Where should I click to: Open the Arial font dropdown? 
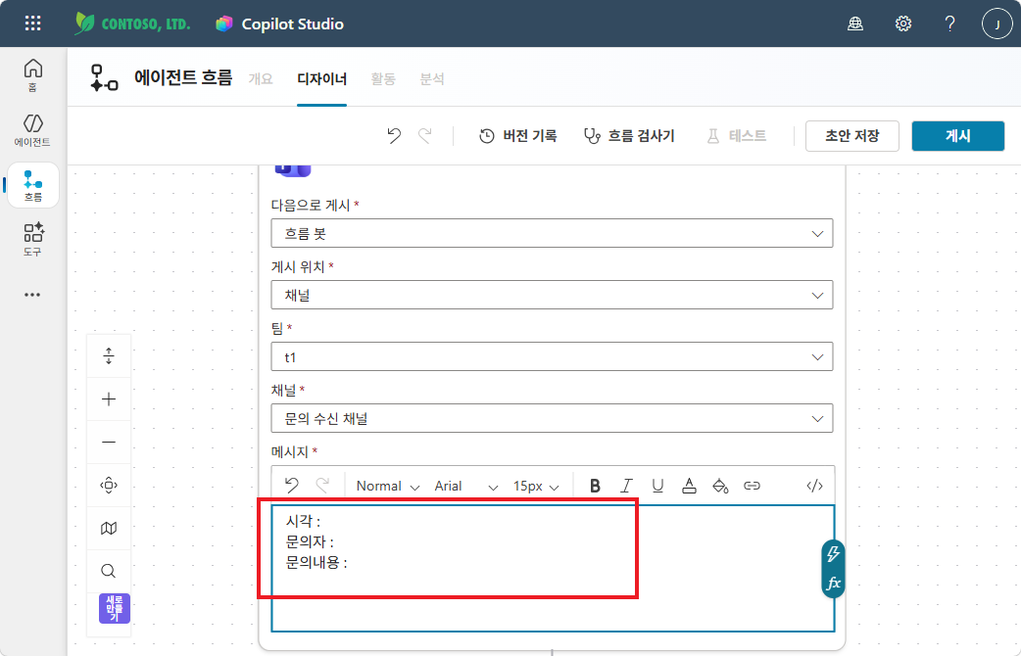point(465,487)
